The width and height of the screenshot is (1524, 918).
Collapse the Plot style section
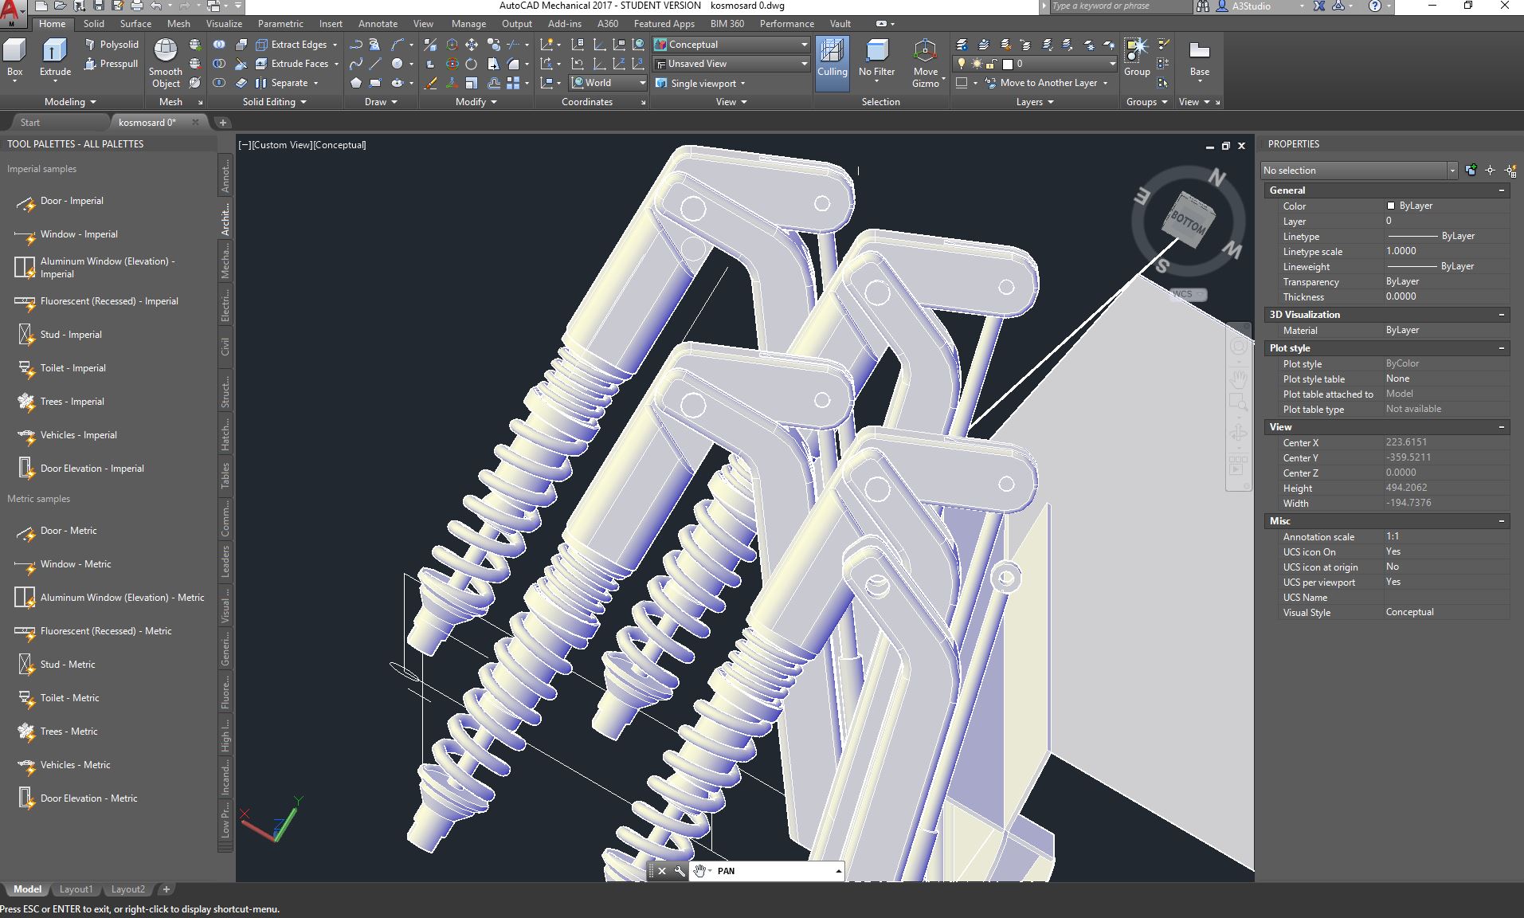[x=1502, y=348]
